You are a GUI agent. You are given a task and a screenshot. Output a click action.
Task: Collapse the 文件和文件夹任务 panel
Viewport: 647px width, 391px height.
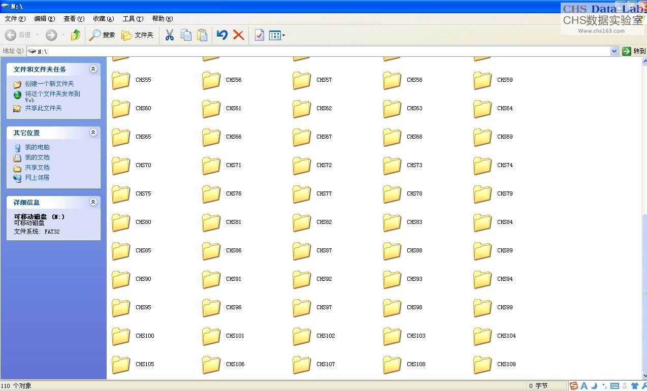[x=93, y=69]
